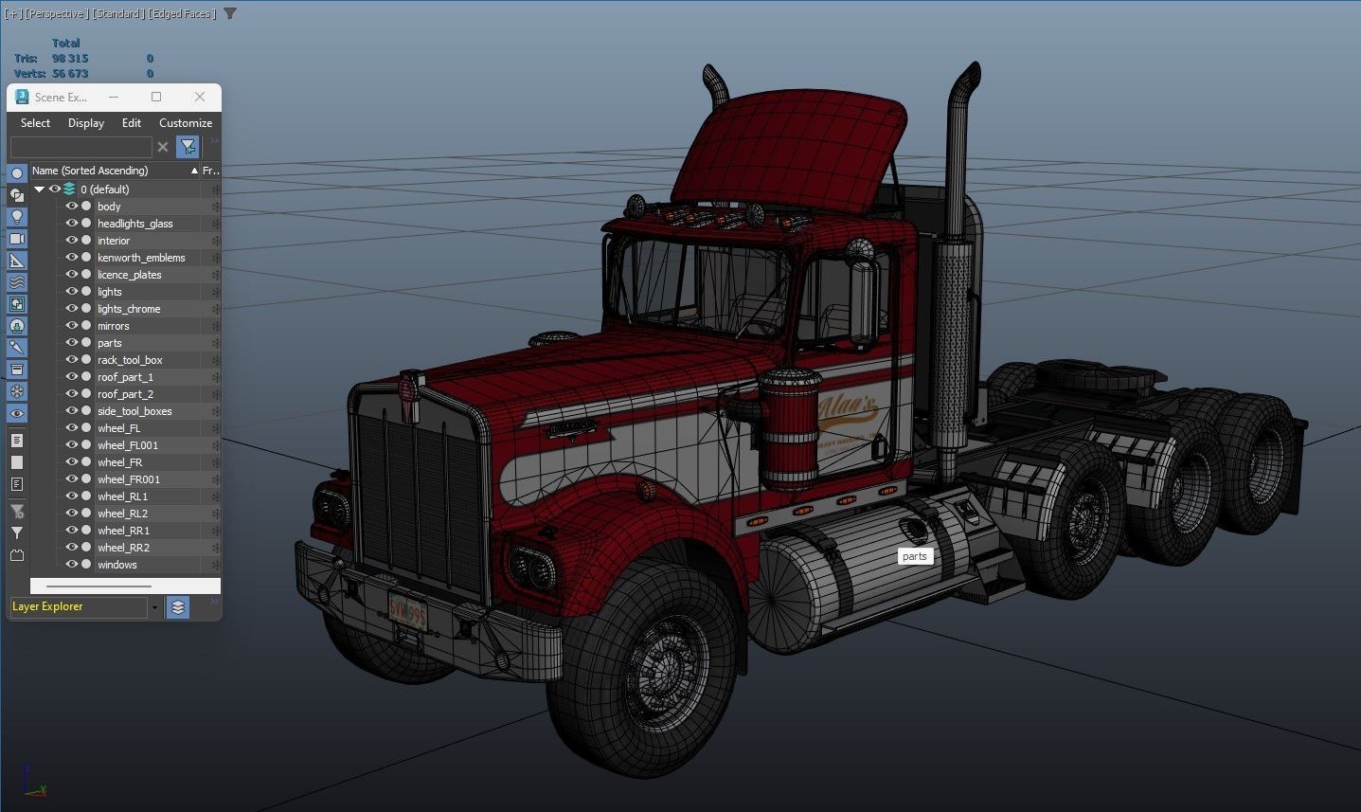Toggle Display Lights bulb filter icon

tap(17, 217)
